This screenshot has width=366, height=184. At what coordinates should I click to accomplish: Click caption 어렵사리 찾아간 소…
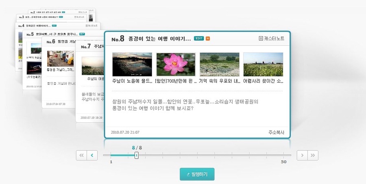(x=263, y=81)
